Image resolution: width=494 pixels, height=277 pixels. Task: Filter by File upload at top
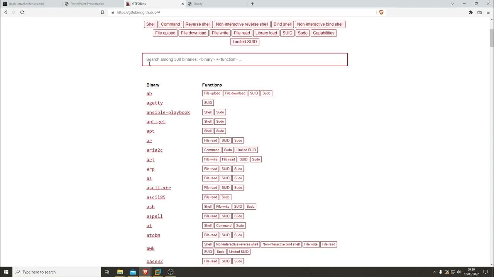tap(165, 33)
